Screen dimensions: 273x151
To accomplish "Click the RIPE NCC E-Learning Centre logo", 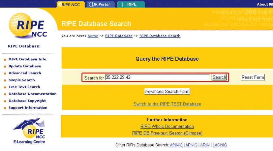I will point(29,131).
